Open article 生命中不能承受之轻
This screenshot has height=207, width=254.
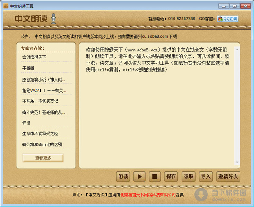click(x=40, y=134)
